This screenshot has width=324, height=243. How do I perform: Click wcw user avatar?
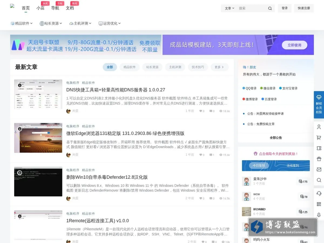pos(247,196)
